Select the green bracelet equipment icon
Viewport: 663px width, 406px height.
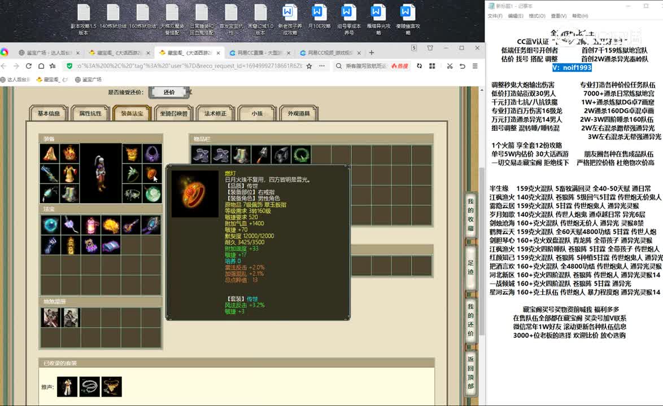point(132,174)
